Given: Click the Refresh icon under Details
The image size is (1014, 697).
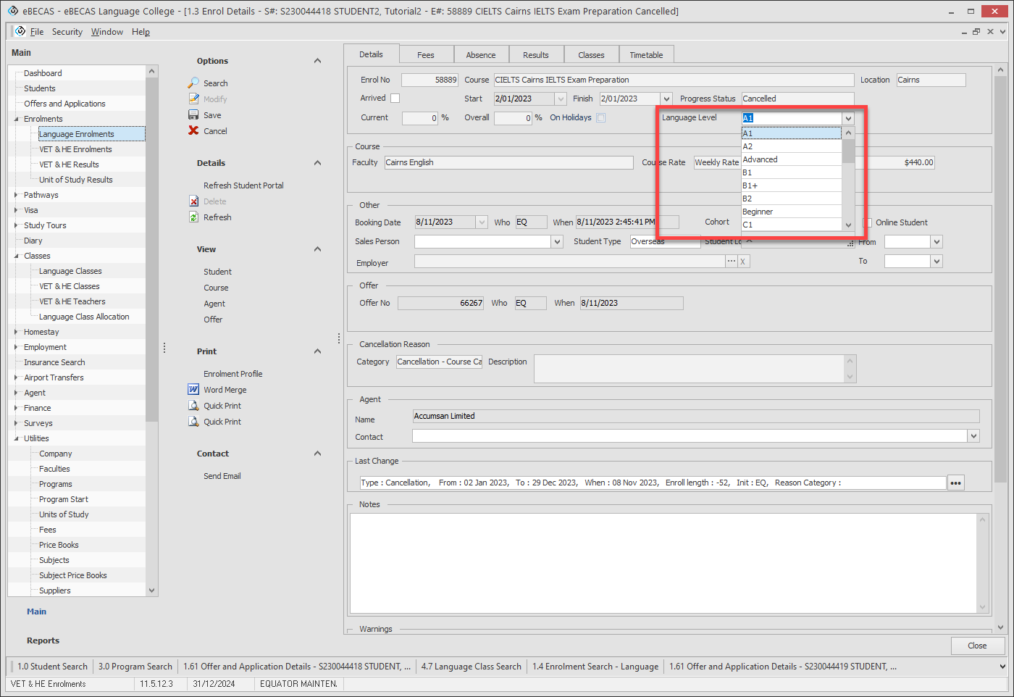Looking at the screenshot, I should click(x=193, y=217).
